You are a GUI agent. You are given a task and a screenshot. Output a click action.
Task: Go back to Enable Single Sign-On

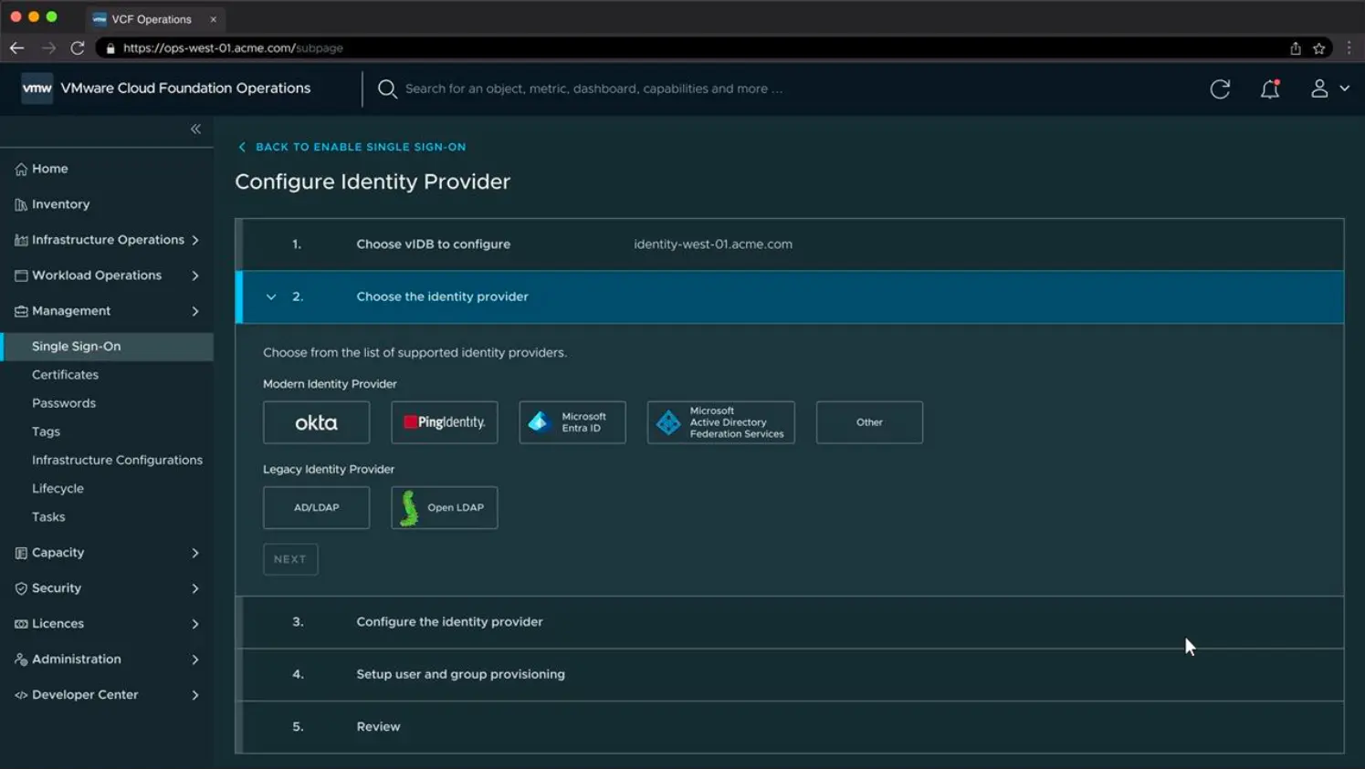tap(361, 147)
